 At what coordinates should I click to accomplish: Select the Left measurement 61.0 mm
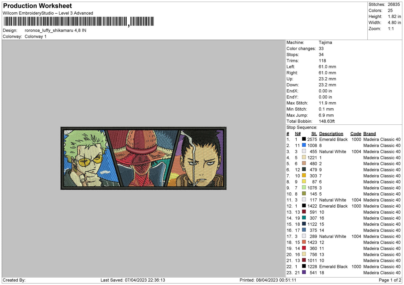pos(327,67)
